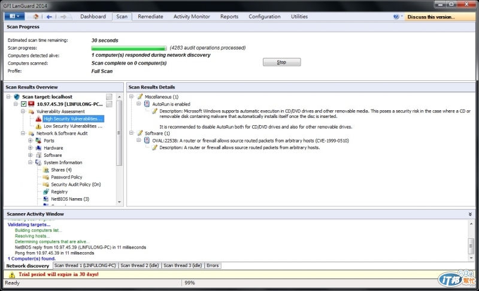The width and height of the screenshot is (479, 291).
Task: Click the NetBIOS Names icon
Action: 46,199
